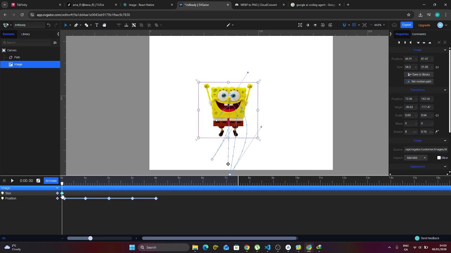Select the Hand pan tool
The height and width of the screenshot is (253, 451).
pyautogui.click(x=104, y=25)
